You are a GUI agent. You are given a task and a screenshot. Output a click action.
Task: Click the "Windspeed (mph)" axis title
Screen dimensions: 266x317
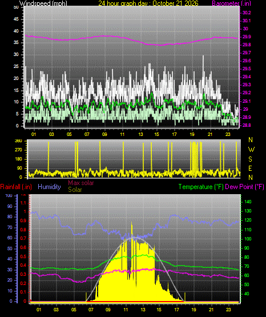43,3
